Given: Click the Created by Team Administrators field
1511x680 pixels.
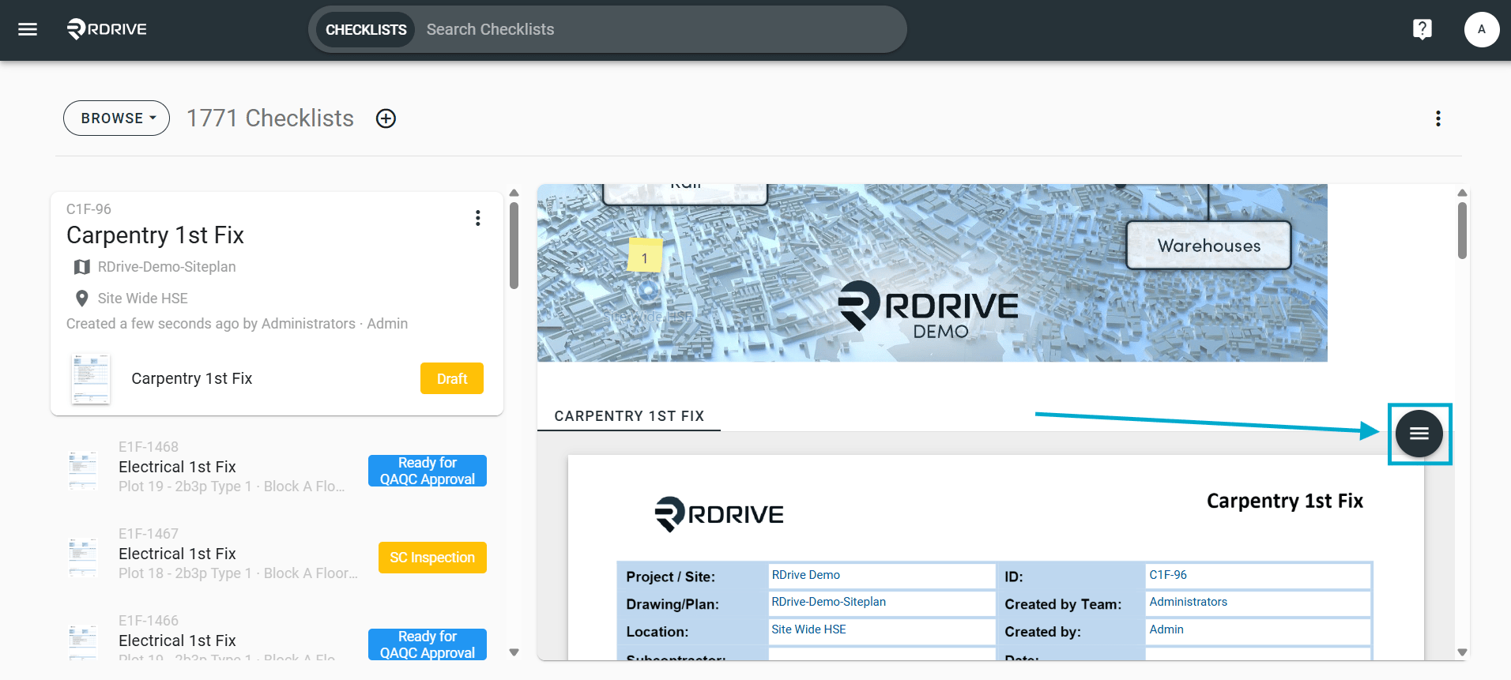Looking at the screenshot, I should [x=1258, y=603].
